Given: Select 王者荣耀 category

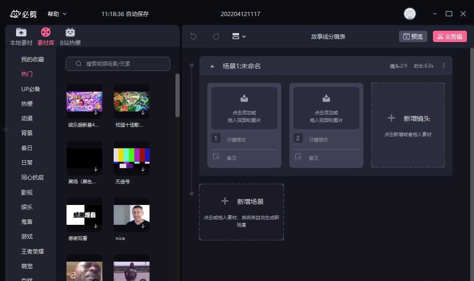Looking at the screenshot, I should pyautogui.click(x=33, y=251).
